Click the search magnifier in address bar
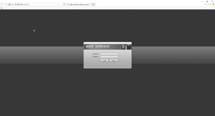The width and height of the screenshot is (215, 116). click(64, 4)
